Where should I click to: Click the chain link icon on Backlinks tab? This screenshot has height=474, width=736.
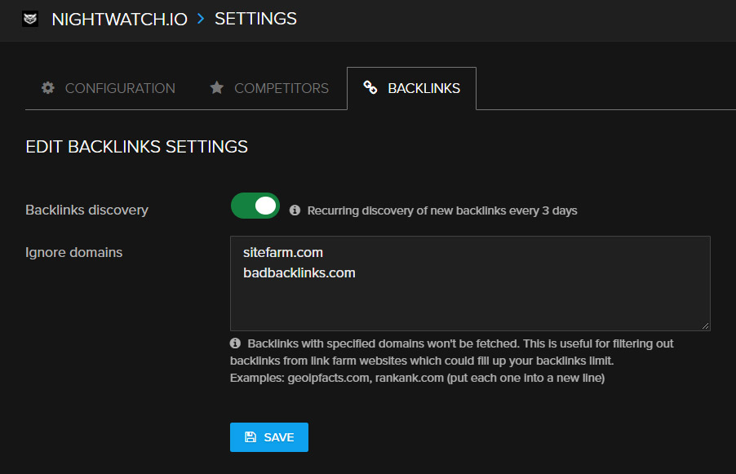(370, 88)
